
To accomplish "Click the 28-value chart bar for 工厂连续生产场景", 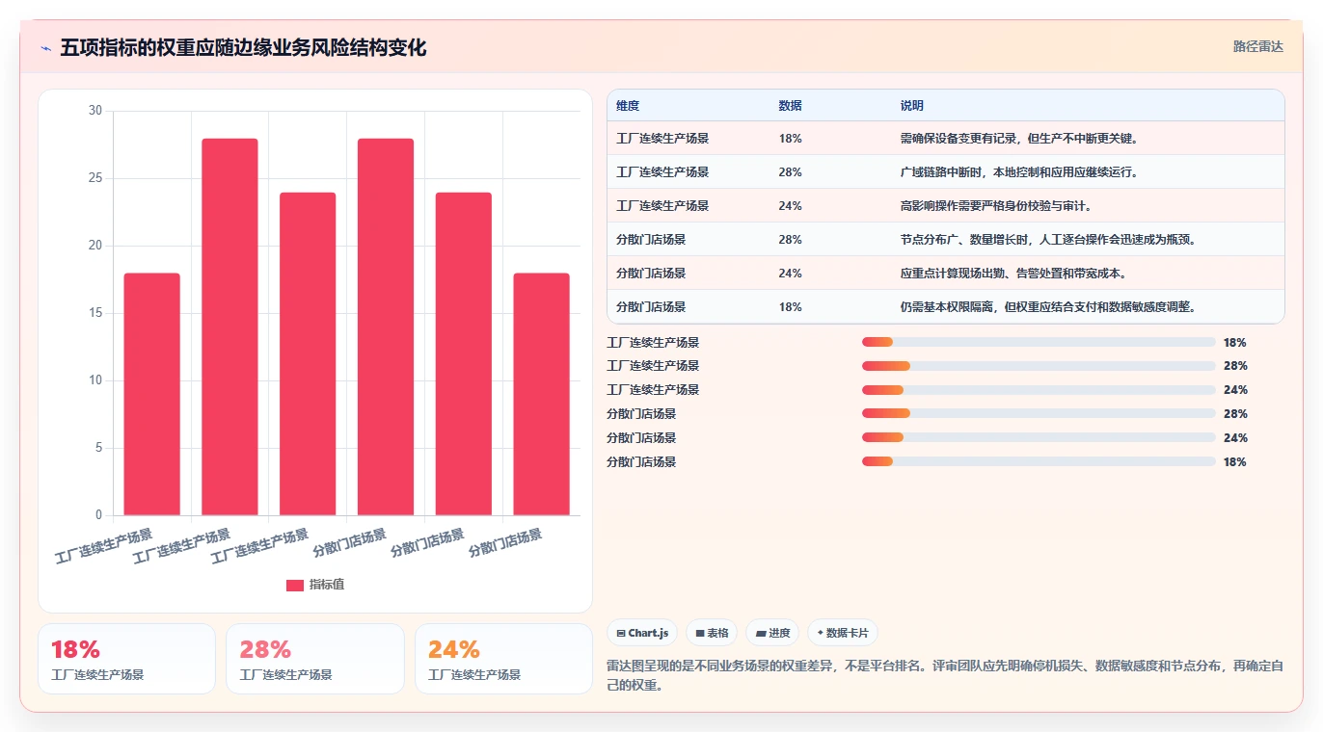I will tap(229, 327).
